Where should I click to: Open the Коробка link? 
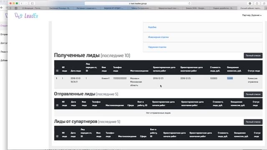pyautogui.click(x=152, y=27)
